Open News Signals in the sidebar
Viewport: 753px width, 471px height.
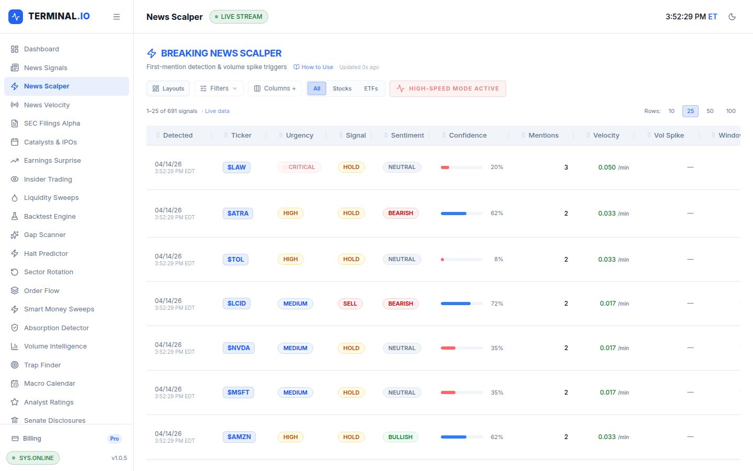point(66,68)
